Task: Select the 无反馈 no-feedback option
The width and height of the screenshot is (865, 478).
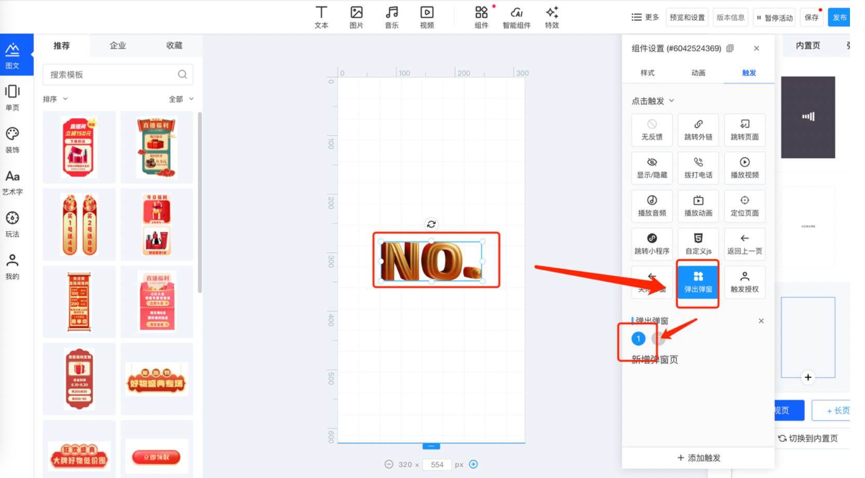Action: (652, 130)
